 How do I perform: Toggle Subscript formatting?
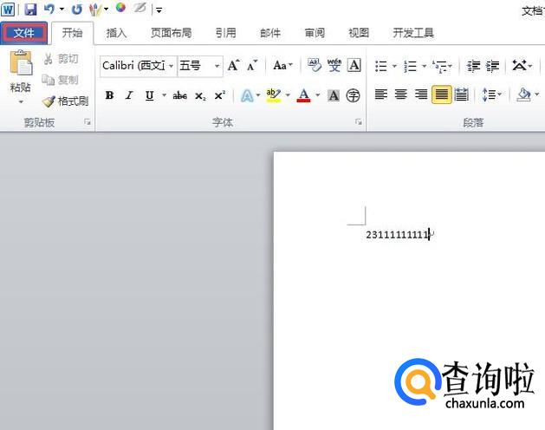[200, 96]
